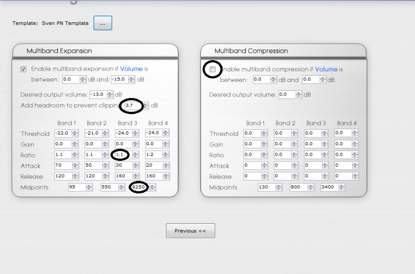Click the Volume link in Multiband Expansion
The height and width of the screenshot is (274, 415).
pos(131,68)
